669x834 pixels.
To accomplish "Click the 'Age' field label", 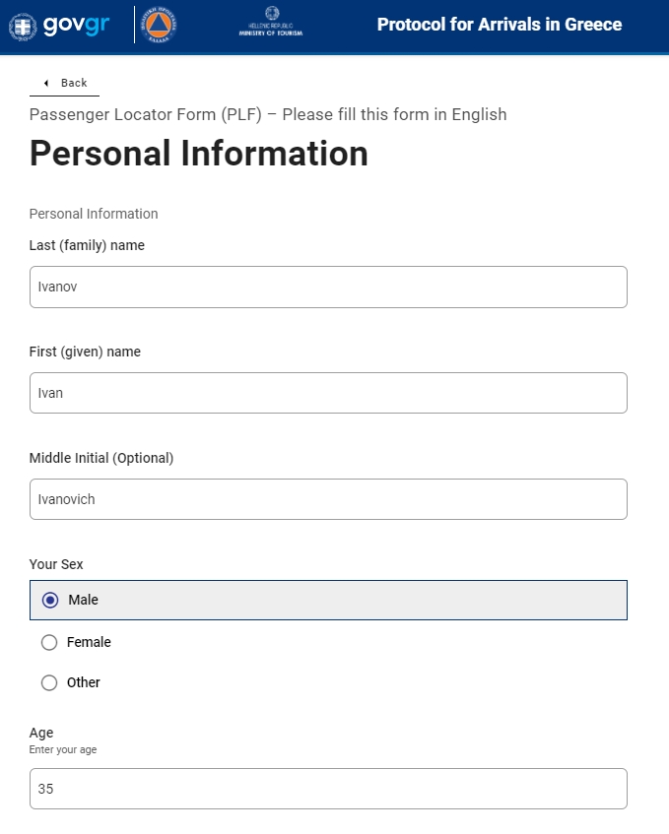I will (x=41, y=733).
